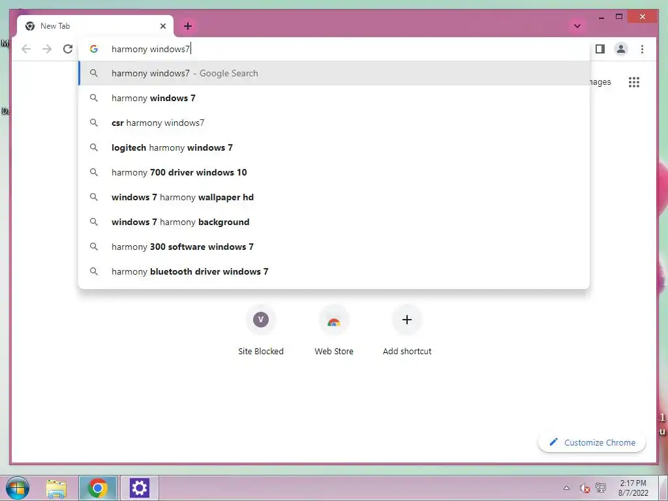Open the gear settings app on taskbar
668x501 pixels.
click(140, 488)
